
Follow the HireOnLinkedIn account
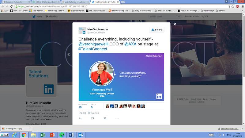[157, 30]
